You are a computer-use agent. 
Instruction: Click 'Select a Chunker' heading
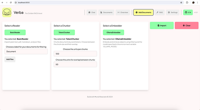(62, 26)
